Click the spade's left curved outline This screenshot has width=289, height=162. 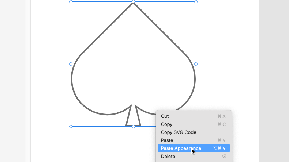(x=72, y=78)
